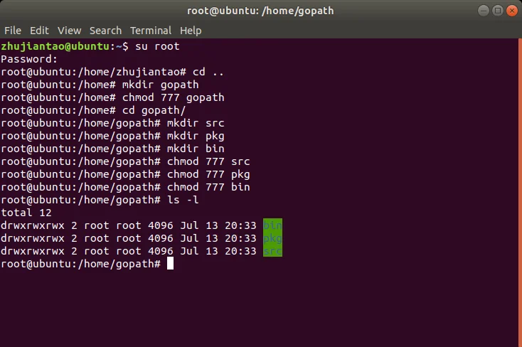Click the terminal cursor block at prompt
Viewport: 522px width, 347px height.
point(170,263)
